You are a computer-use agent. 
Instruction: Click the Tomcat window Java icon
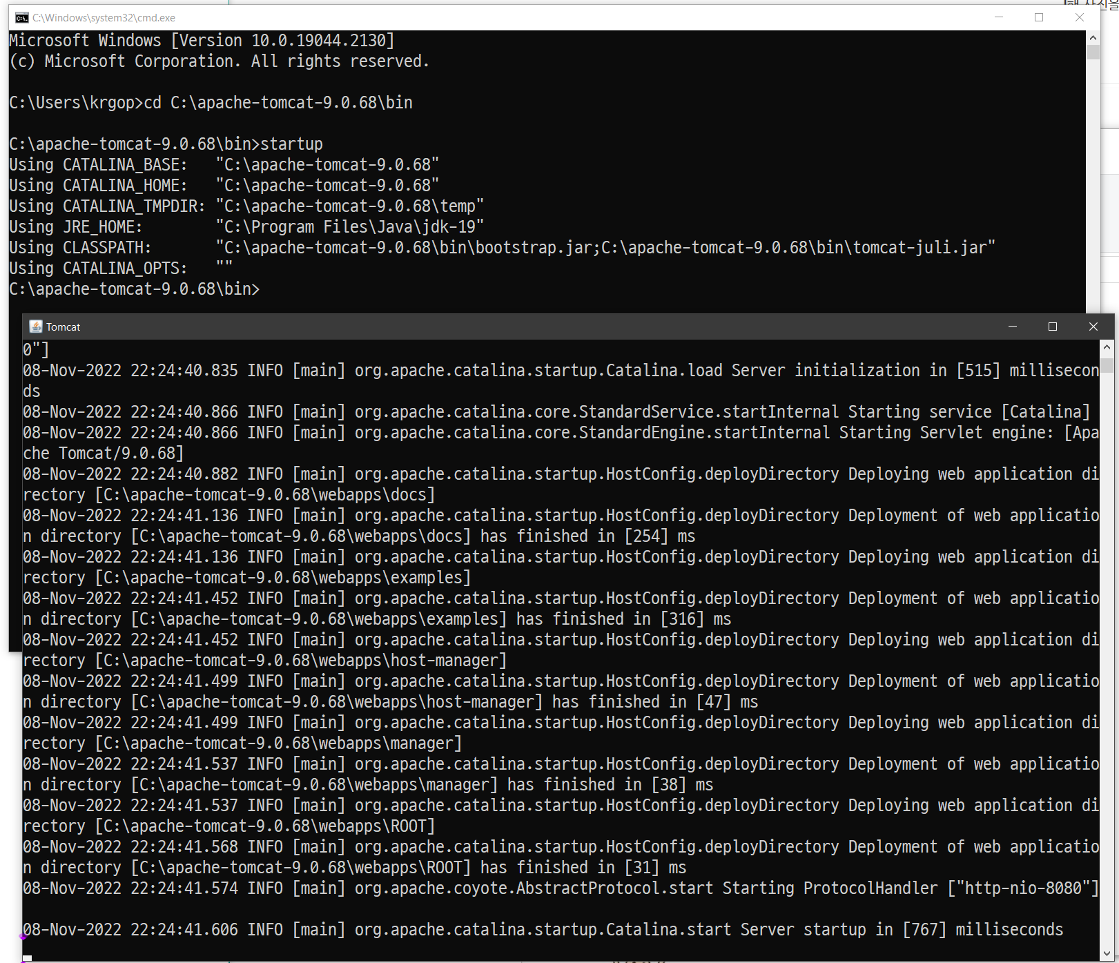pos(36,327)
